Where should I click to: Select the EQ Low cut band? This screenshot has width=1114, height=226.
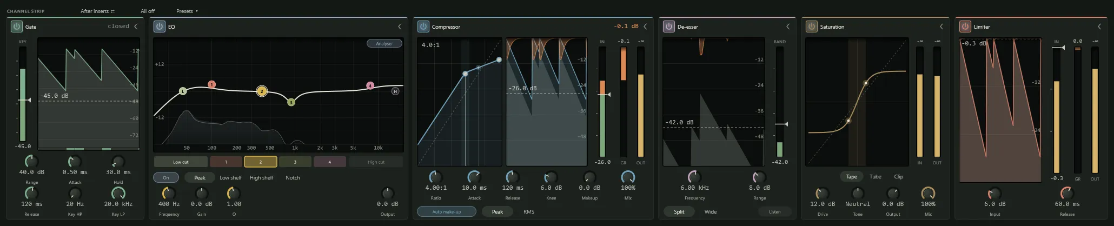tap(181, 162)
